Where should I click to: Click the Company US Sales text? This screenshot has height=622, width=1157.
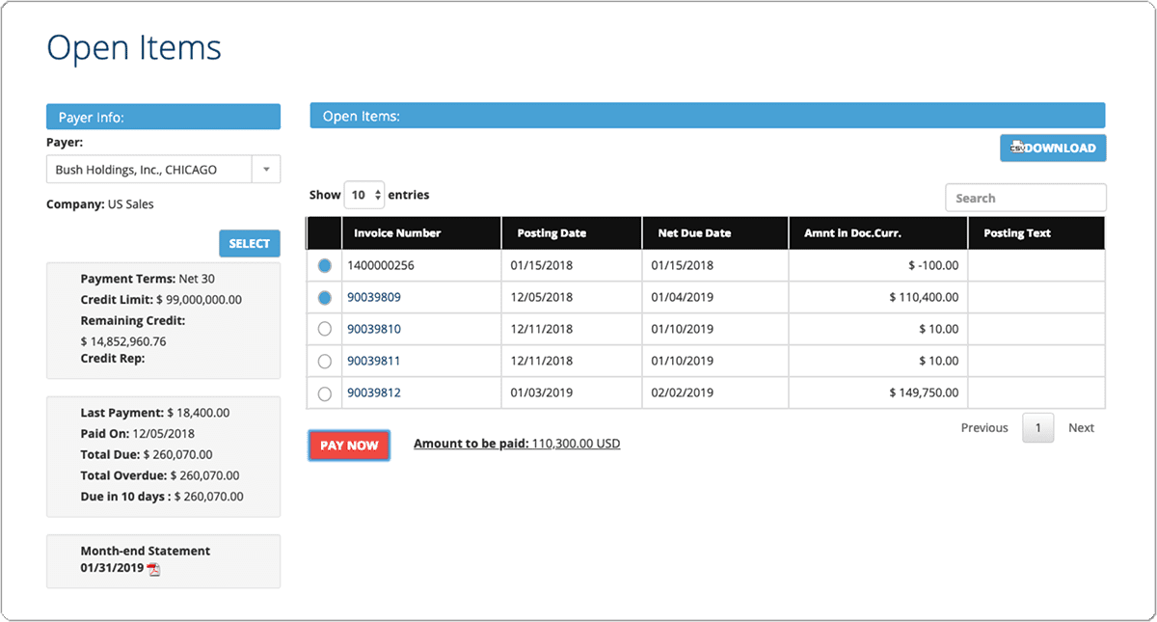coord(100,204)
